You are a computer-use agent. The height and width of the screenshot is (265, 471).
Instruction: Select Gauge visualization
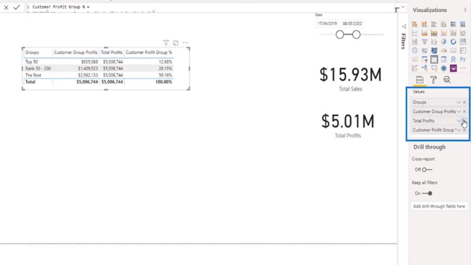[444, 51]
